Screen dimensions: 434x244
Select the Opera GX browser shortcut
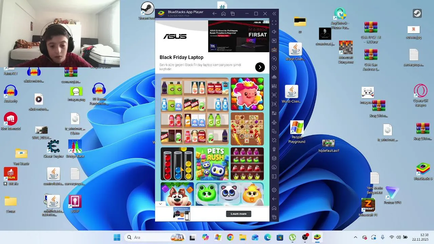tap(420, 96)
